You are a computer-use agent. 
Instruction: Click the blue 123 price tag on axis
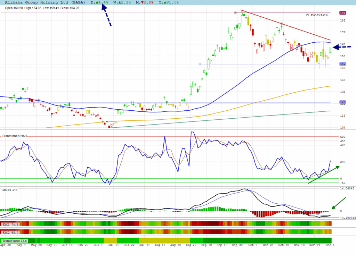(342, 102)
